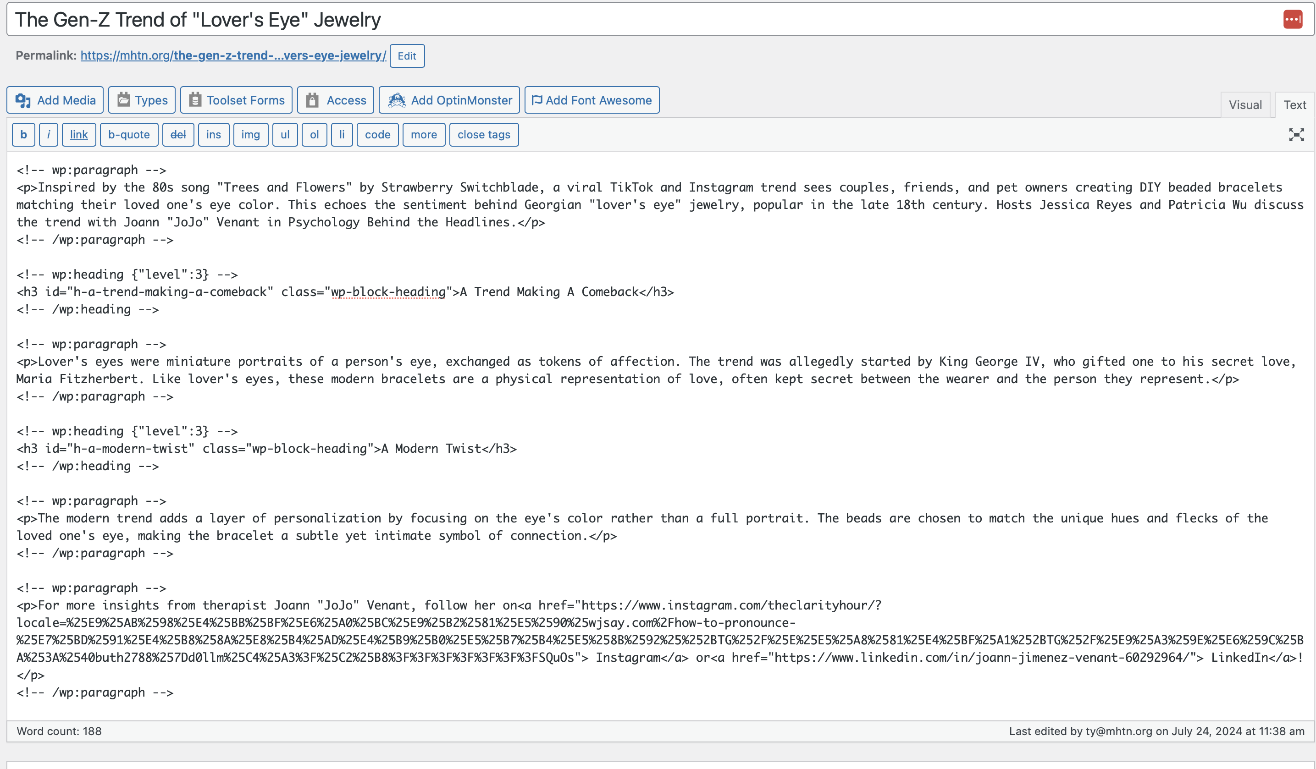
Task: Click the Access button
Action: 336,100
